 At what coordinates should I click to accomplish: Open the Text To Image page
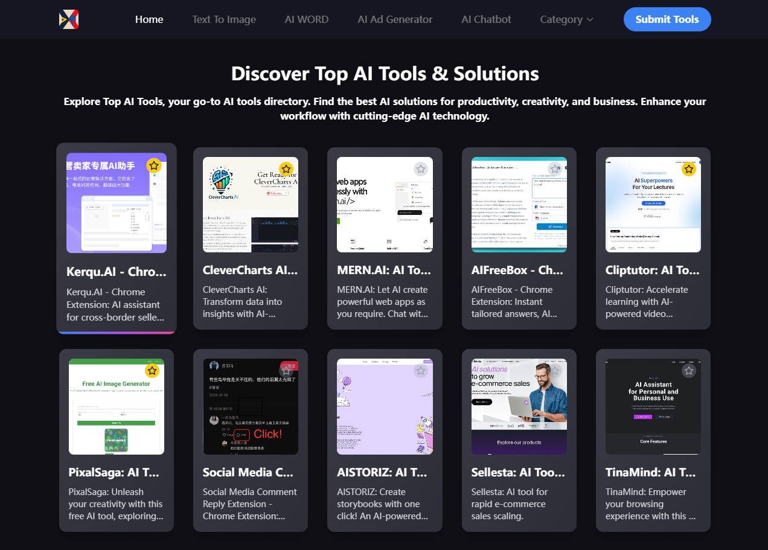tap(224, 19)
